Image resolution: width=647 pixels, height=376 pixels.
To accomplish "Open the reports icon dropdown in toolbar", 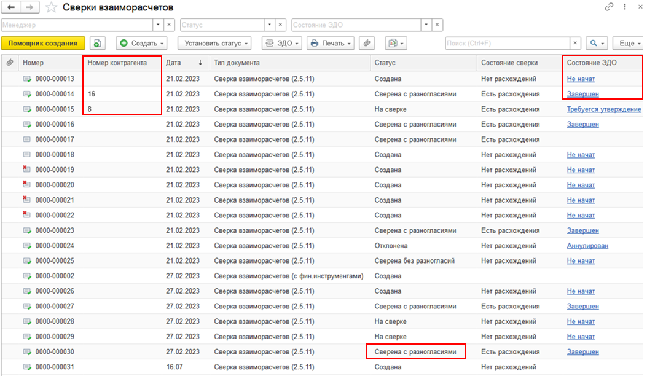I will (396, 44).
